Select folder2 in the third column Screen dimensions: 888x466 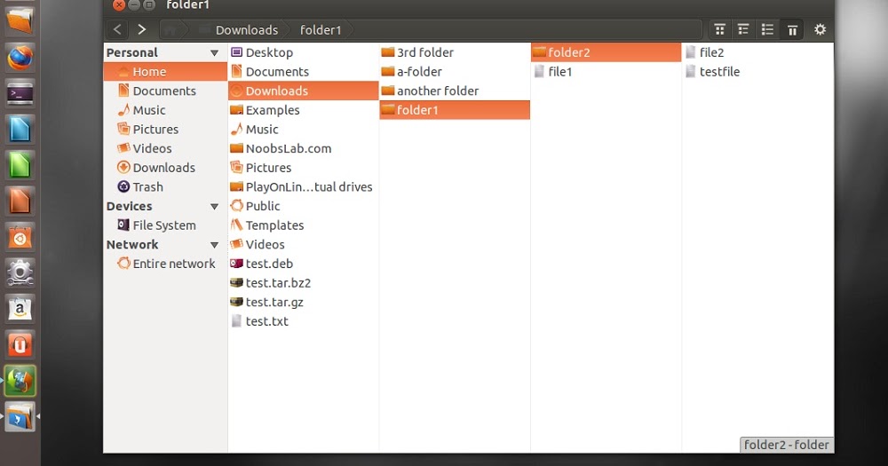(606, 52)
